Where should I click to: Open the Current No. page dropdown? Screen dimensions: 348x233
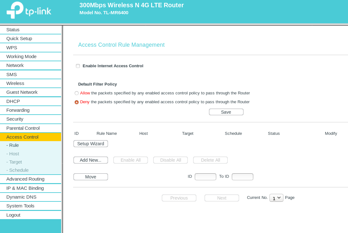tap(276, 198)
